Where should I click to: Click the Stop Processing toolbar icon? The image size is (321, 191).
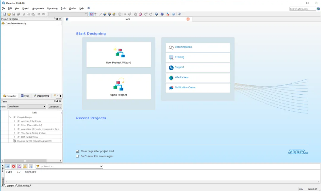(119, 14)
